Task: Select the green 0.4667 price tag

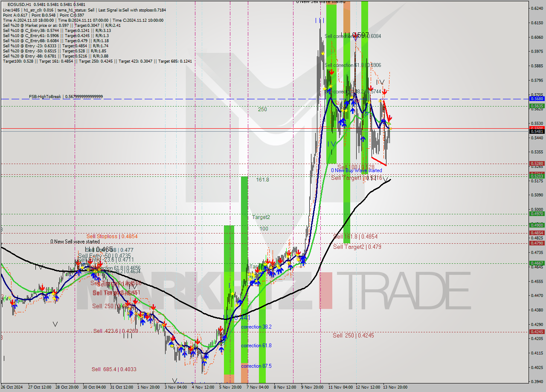Action: coord(536,263)
